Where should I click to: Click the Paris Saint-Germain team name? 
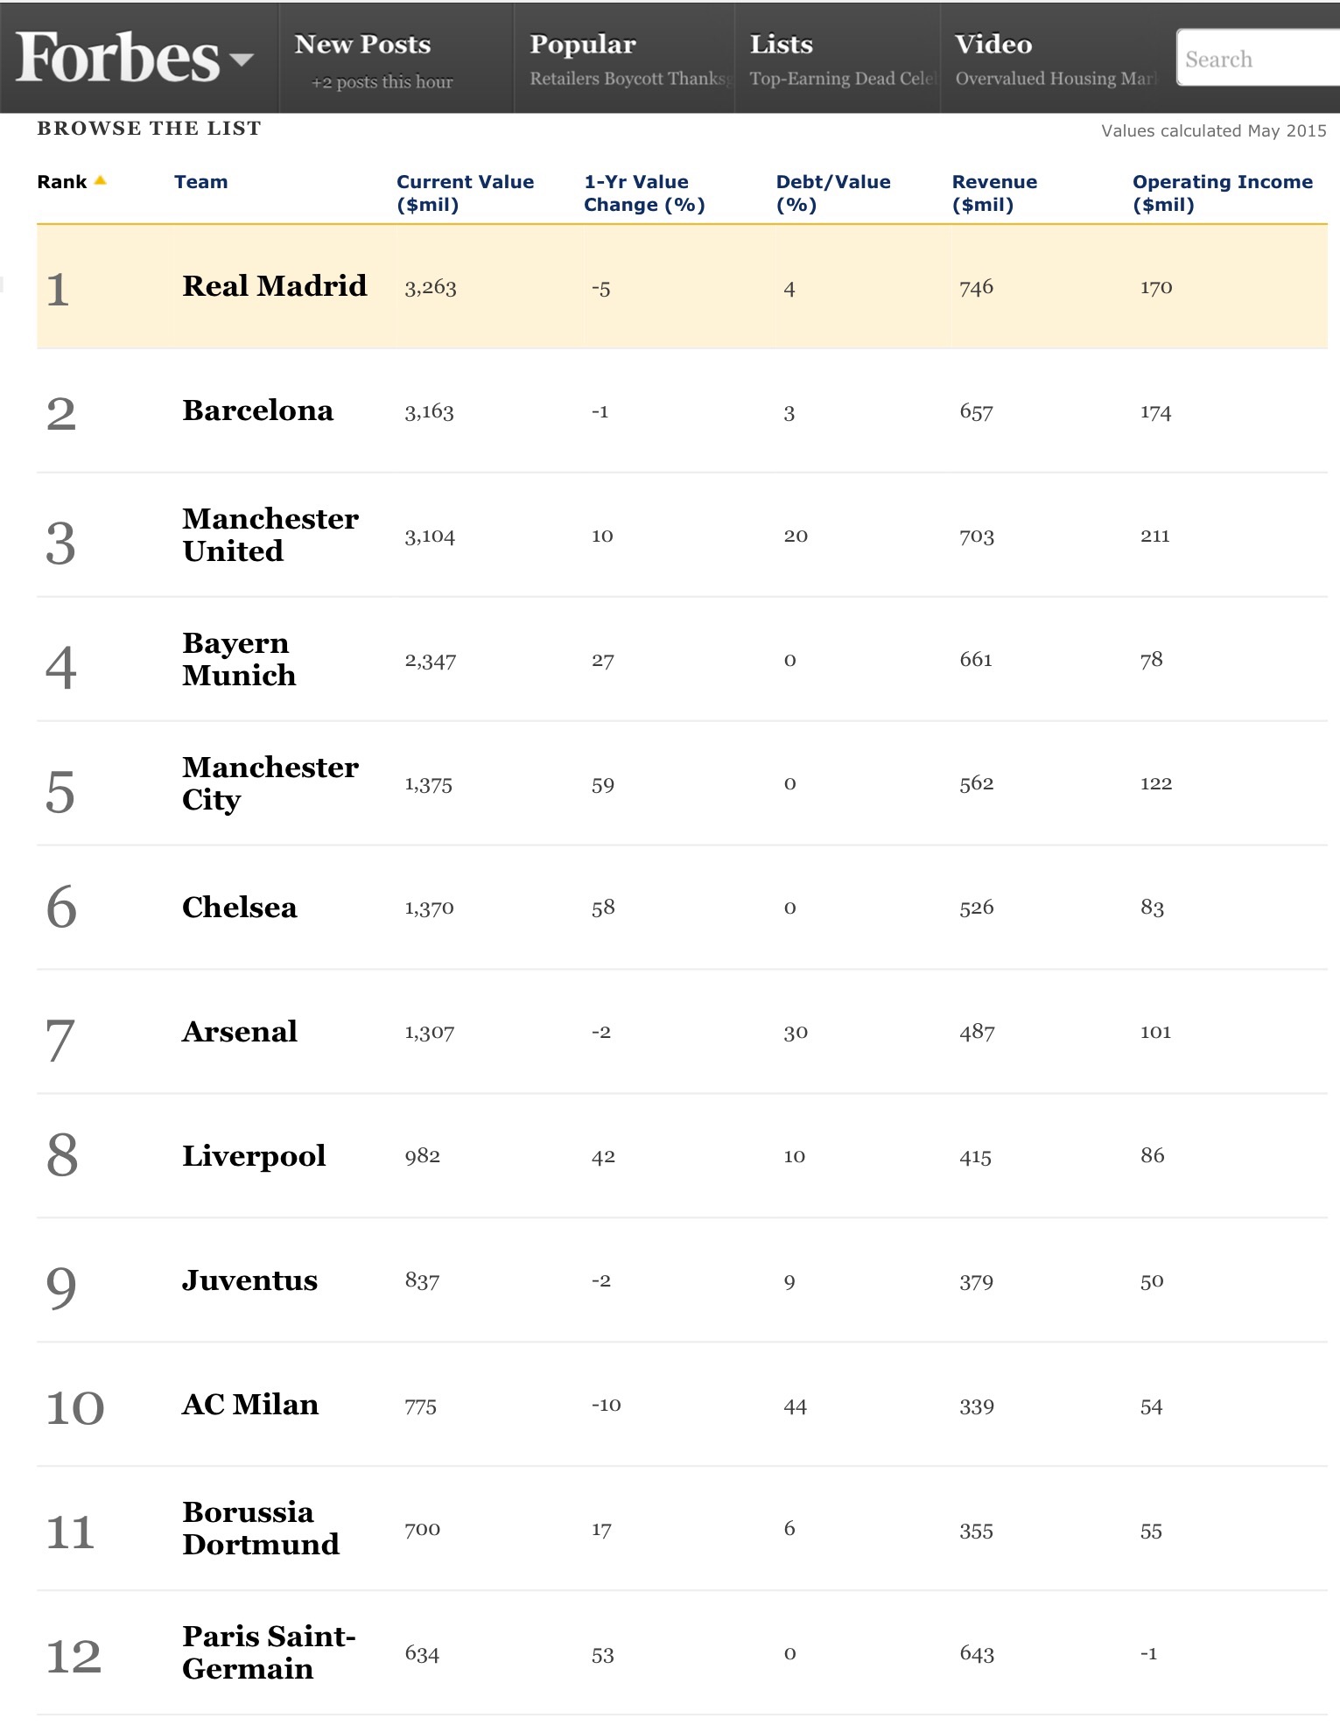(268, 1652)
